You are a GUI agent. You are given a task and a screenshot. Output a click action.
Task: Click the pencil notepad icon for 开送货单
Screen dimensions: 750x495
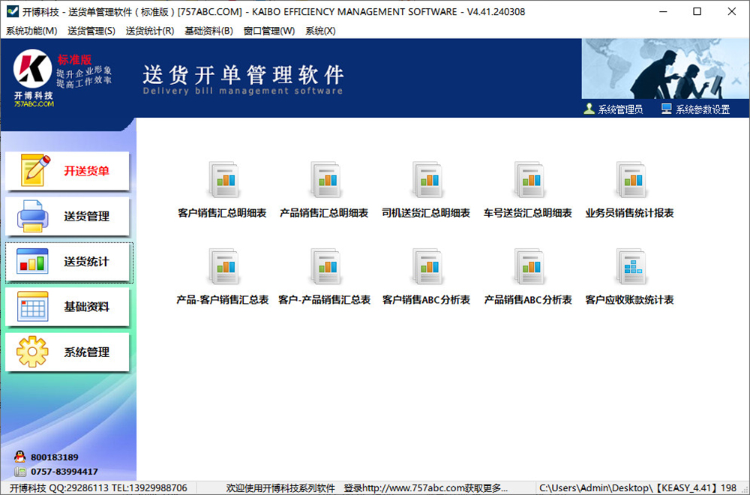coord(34,170)
